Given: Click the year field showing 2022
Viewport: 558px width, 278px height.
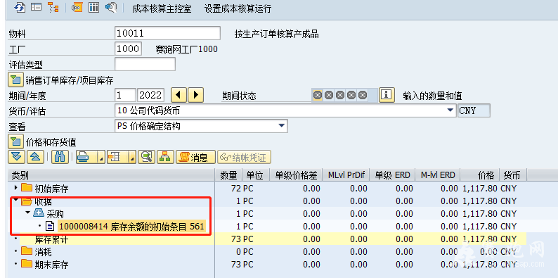Looking at the screenshot, I should click(151, 95).
